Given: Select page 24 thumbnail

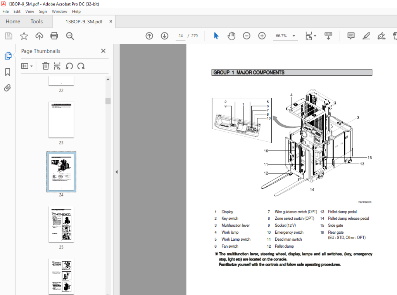Looking at the screenshot, I should click(61, 172).
